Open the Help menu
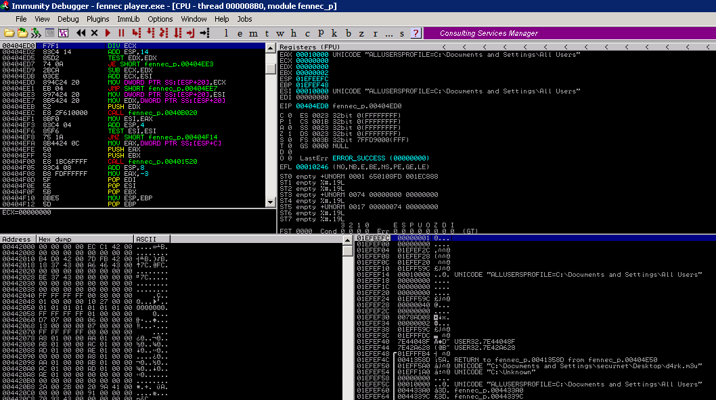716x400 pixels. point(221,19)
